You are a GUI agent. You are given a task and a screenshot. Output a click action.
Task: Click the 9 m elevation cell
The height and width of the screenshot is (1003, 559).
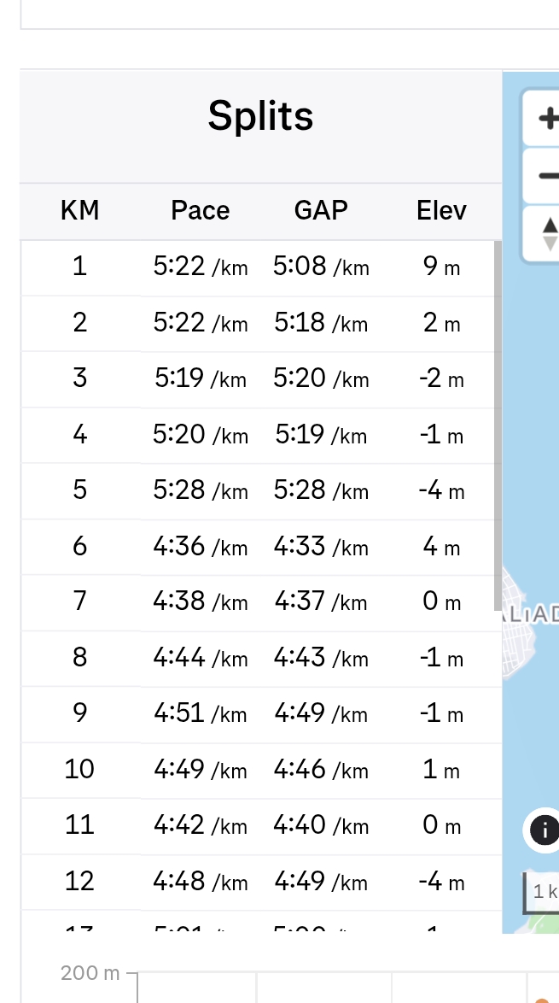(x=441, y=267)
